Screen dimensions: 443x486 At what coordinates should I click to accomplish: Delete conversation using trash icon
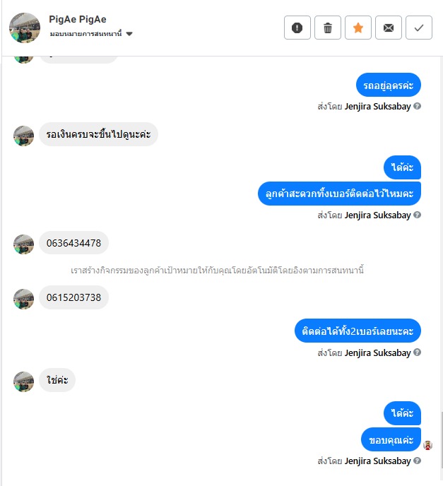tap(327, 28)
